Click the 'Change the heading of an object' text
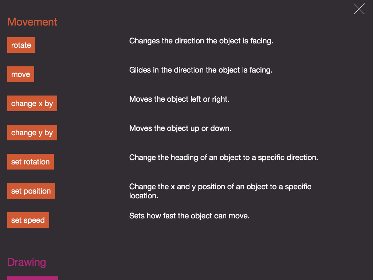This screenshot has width=373, height=280. 224,157
